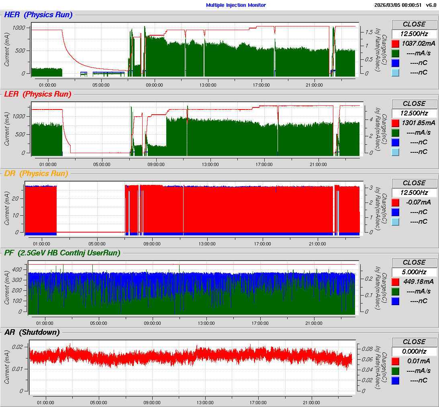Select the blue charge swatch in LER legend

tap(395, 142)
